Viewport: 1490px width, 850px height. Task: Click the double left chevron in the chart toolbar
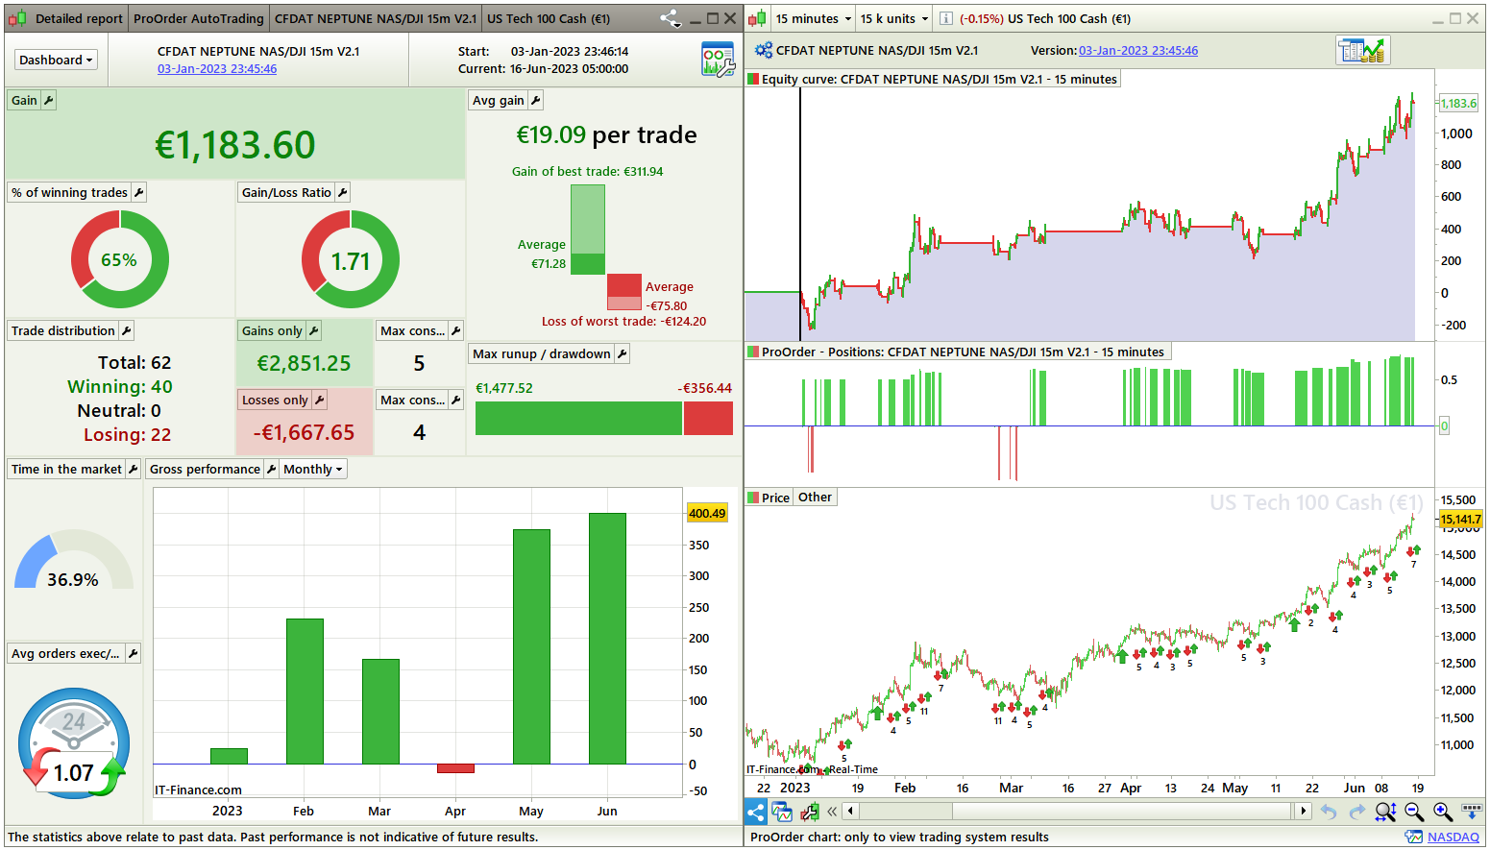(x=832, y=812)
